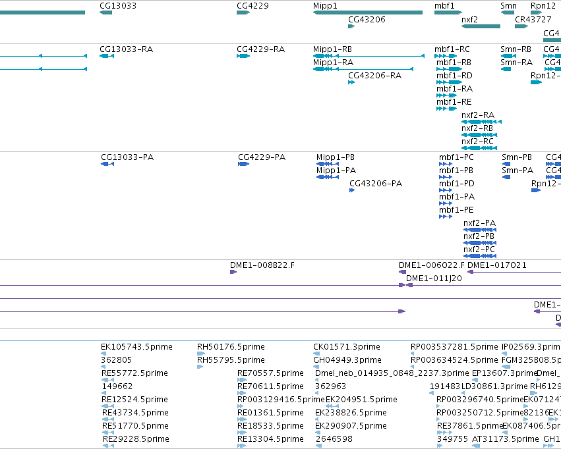Screen dimensions: 561x449
Task: Open BAC end DME1-008B22.F
Action: point(233,272)
